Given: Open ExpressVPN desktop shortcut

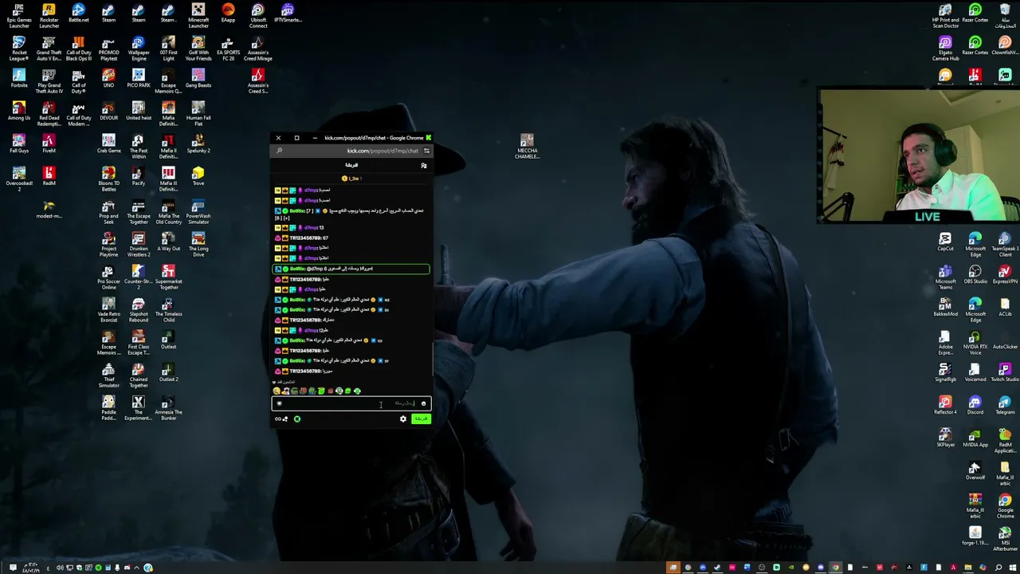Looking at the screenshot, I should click(x=1005, y=273).
